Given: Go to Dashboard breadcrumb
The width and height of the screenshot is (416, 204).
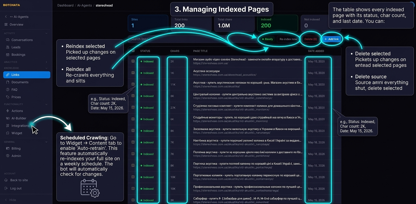Looking at the screenshot, I should pyautogui.click(x=65, y=5).
